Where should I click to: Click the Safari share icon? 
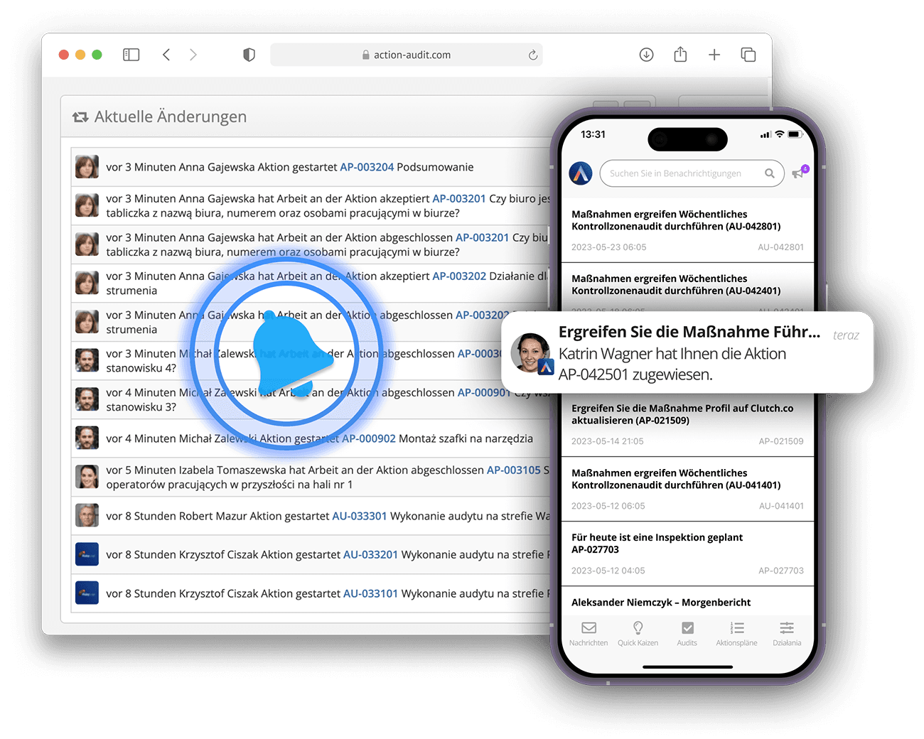point(680,54)
